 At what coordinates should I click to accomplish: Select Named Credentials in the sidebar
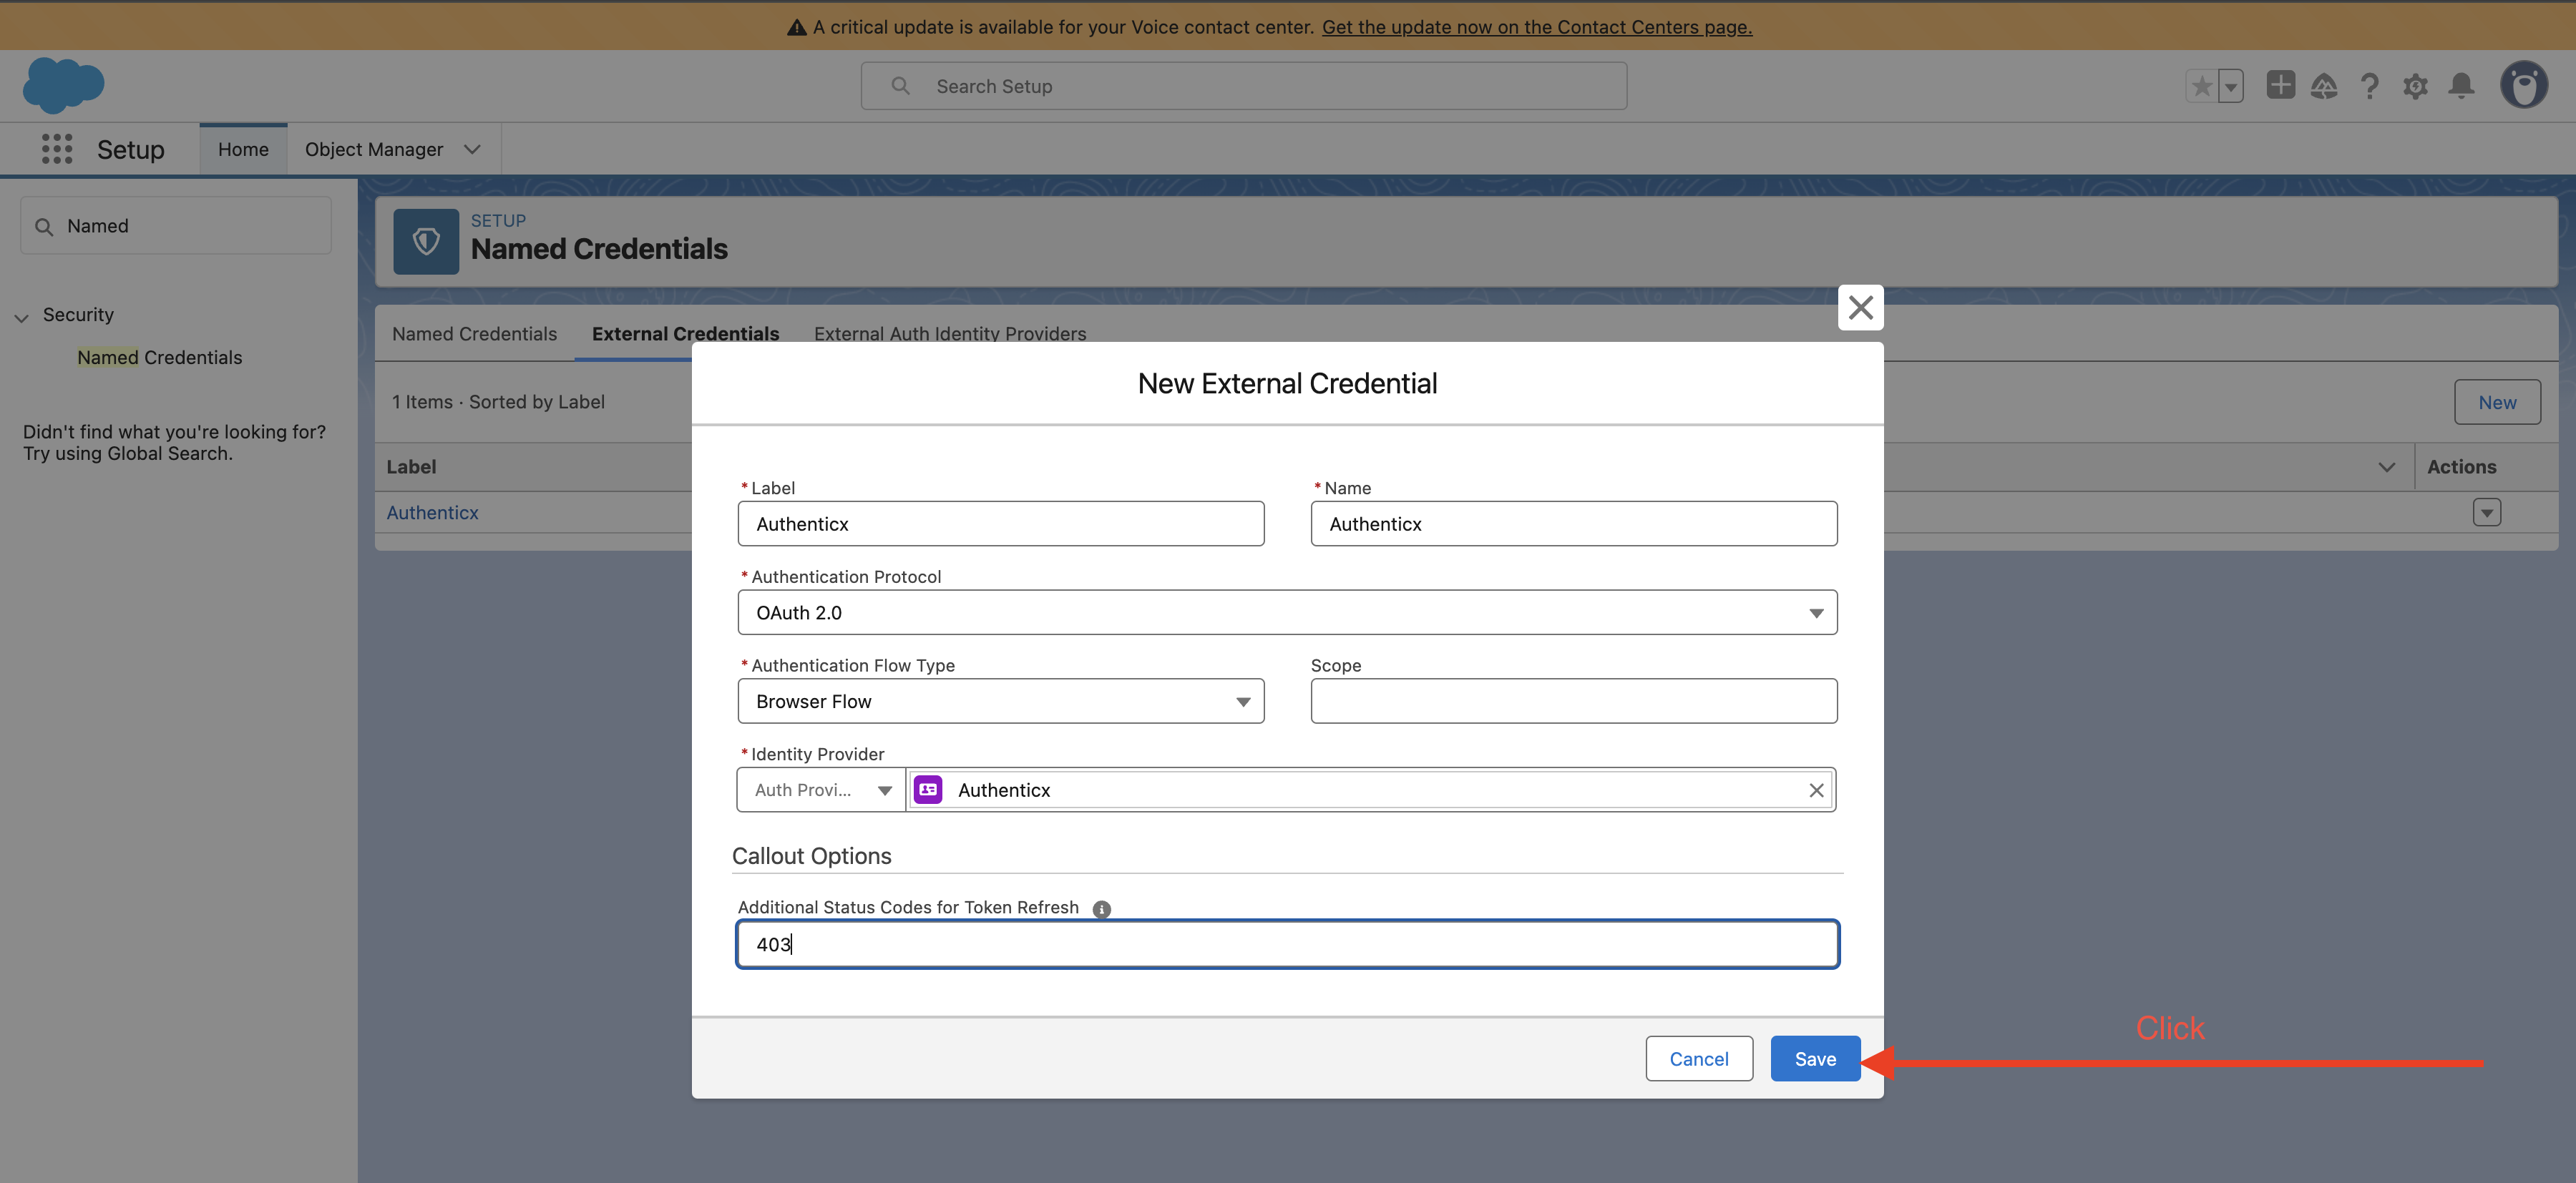(159, 358)
